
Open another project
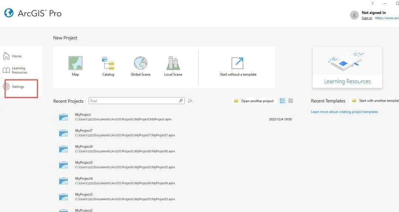(x=254, y=101)
